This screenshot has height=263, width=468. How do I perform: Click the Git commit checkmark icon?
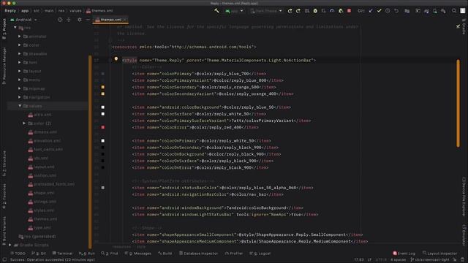[x=379, y=11]
